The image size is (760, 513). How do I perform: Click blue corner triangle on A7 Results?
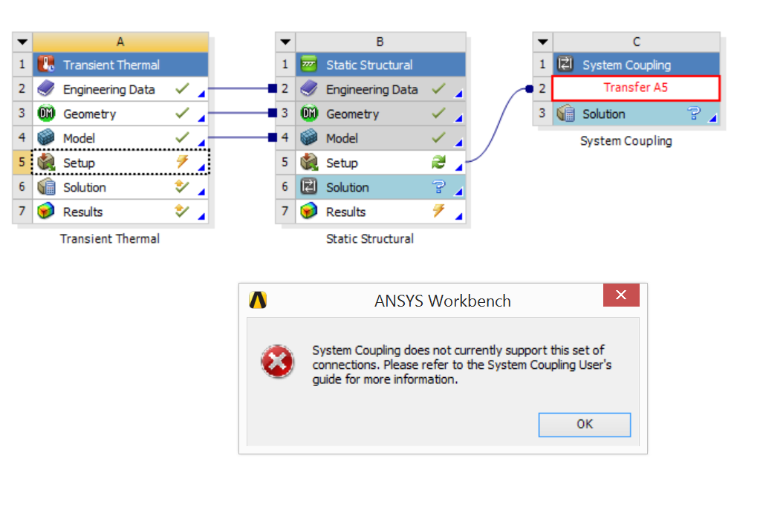coord(201,217)
